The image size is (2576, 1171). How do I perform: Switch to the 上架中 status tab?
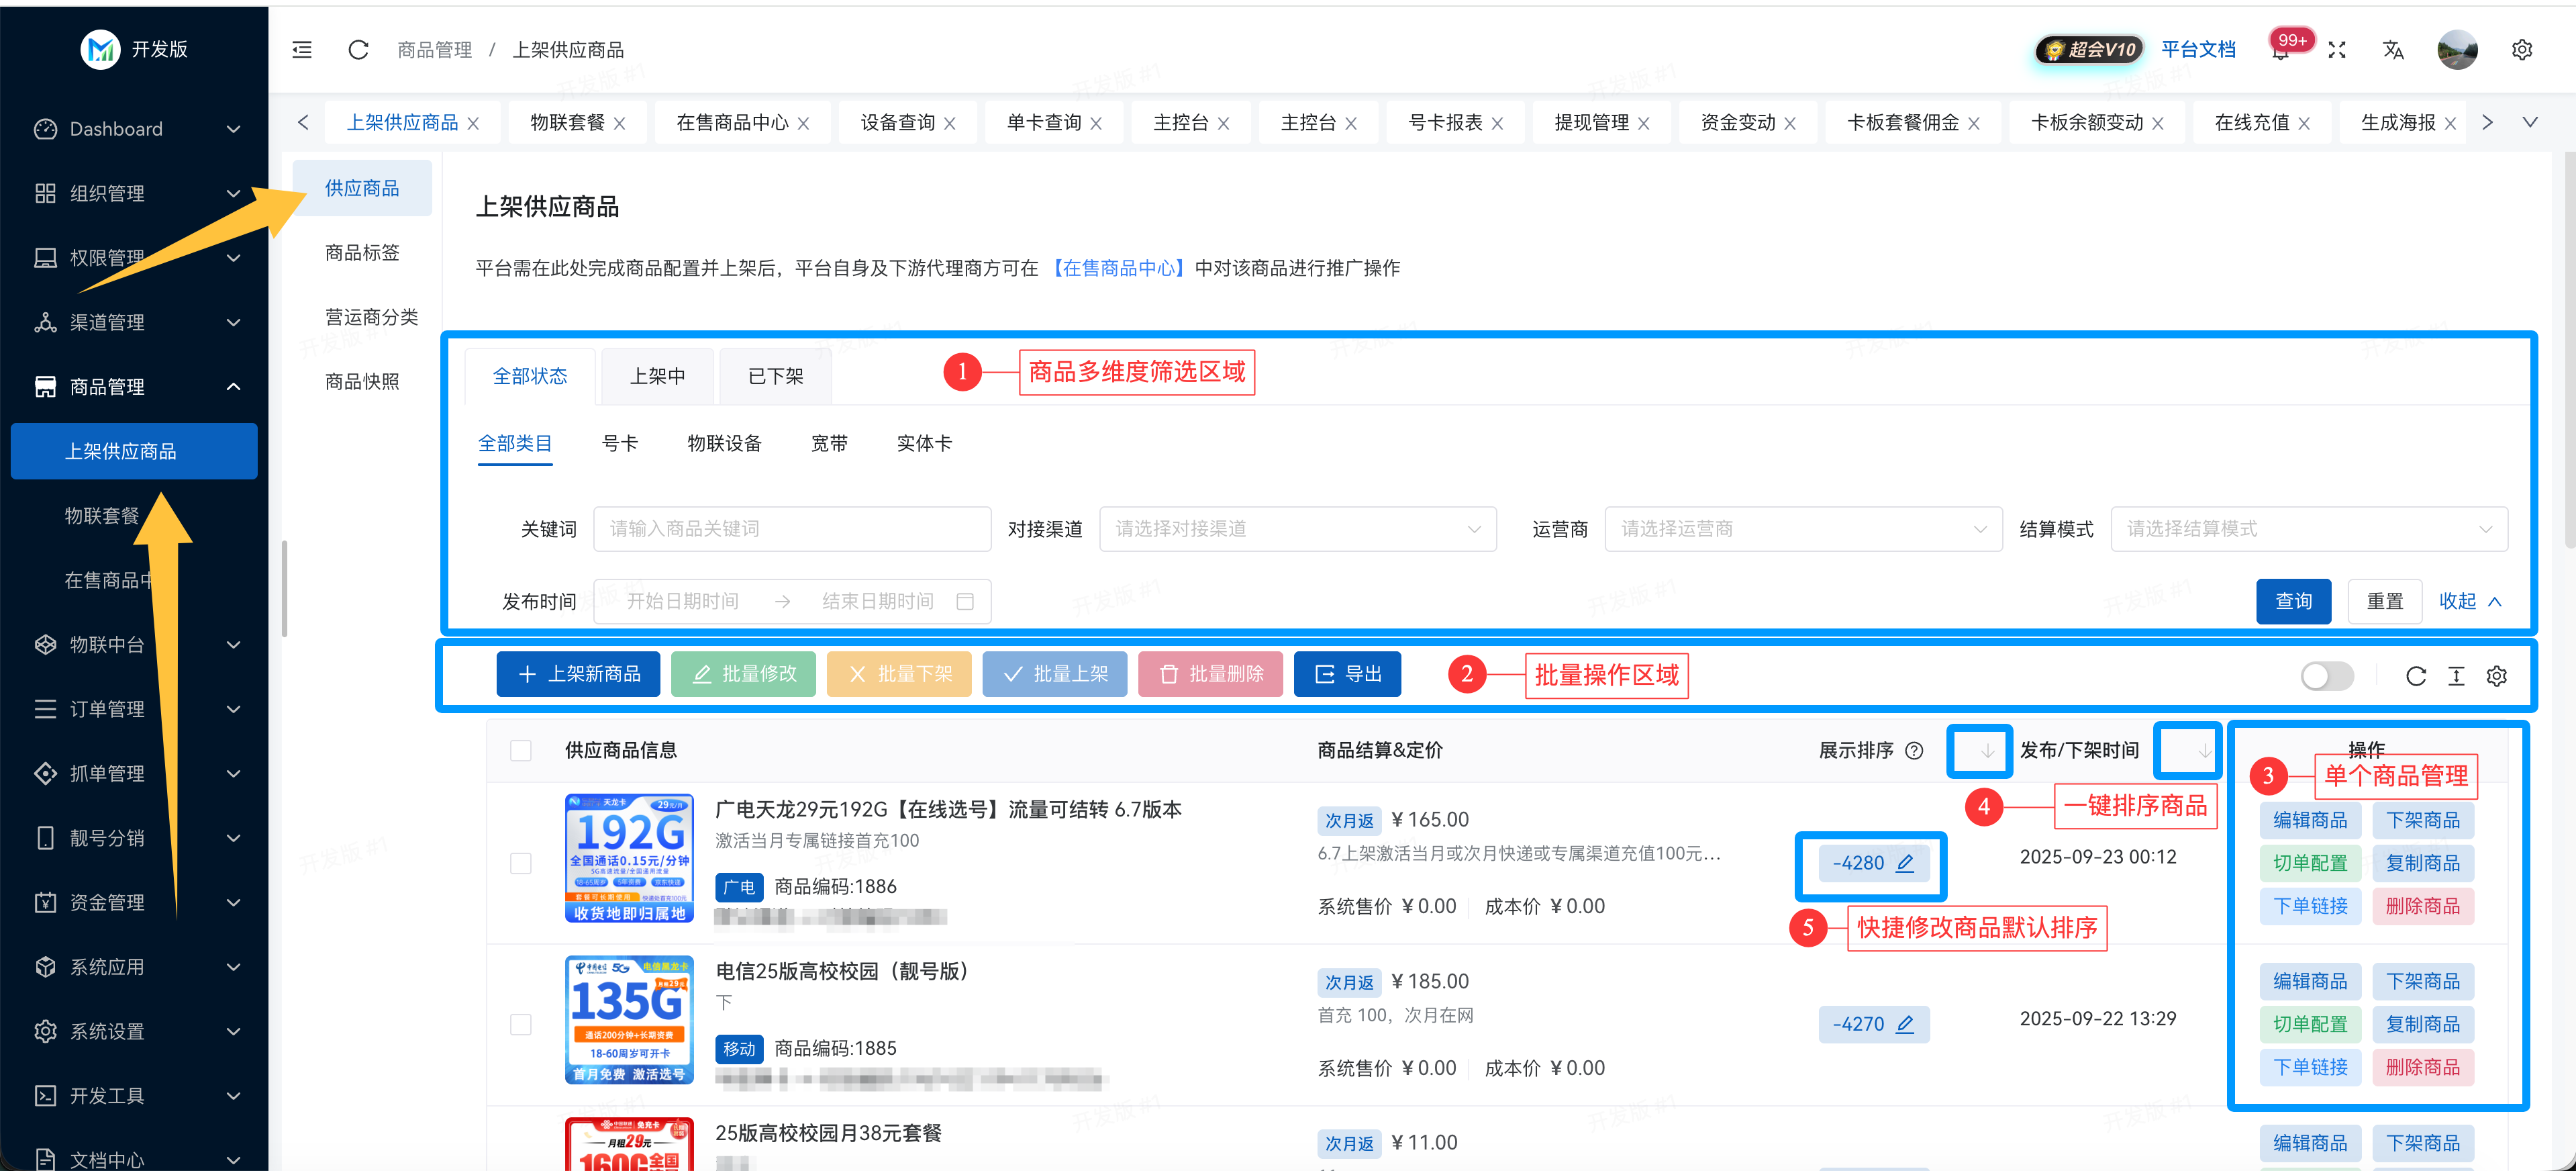click(657, 376)
